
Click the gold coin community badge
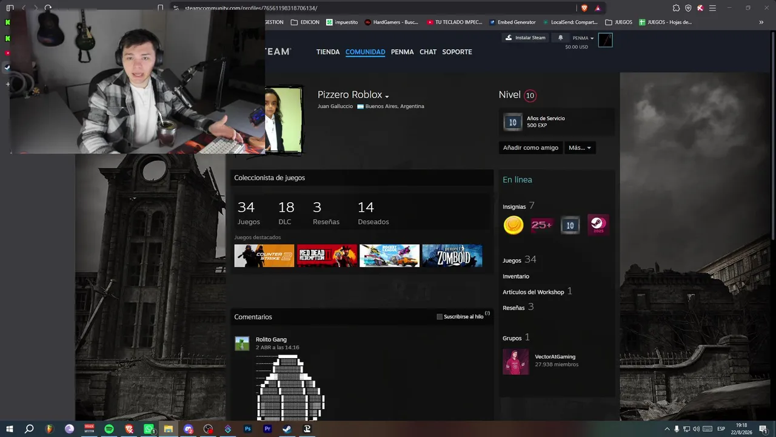513,225
